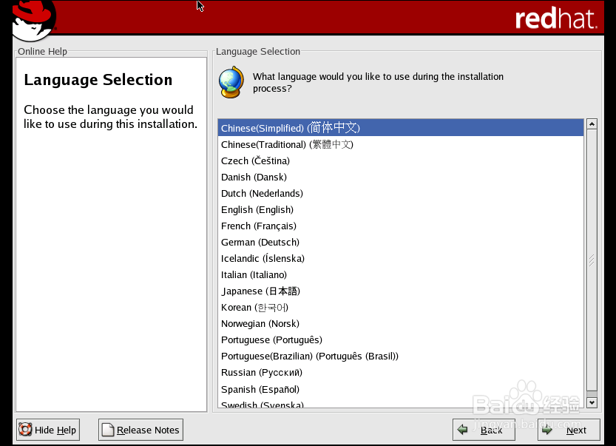Pick Danish (Dansk) from the list

point(401,178)
